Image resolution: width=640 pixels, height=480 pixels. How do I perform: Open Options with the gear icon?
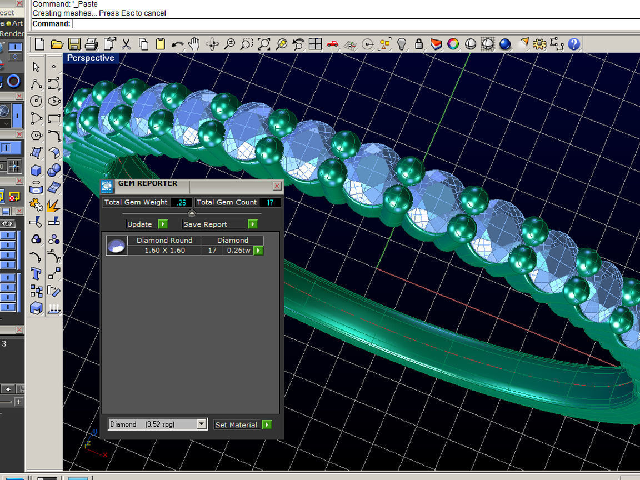(539, 44)
